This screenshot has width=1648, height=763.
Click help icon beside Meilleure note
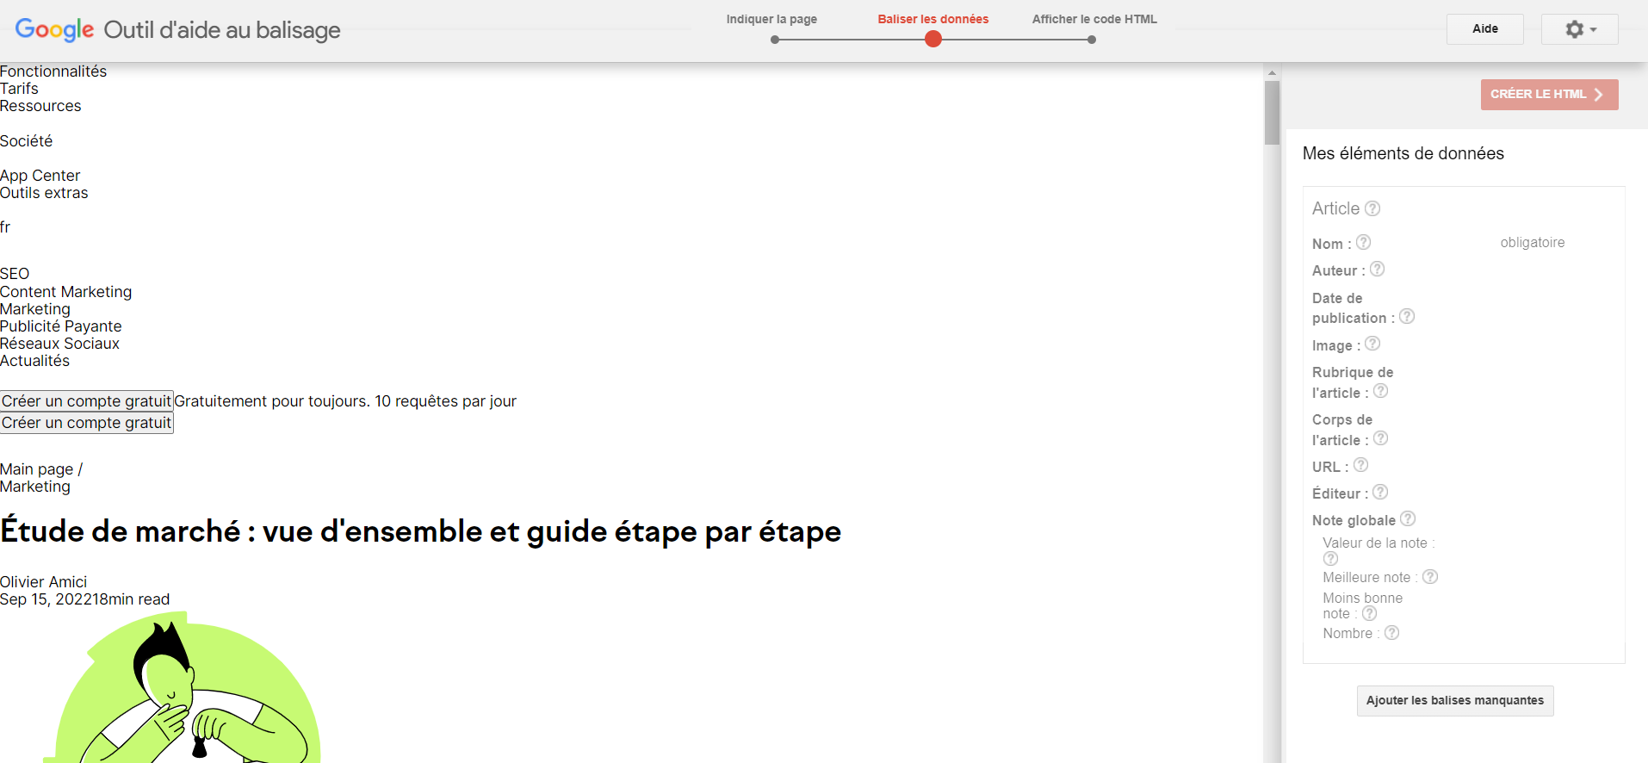tap(1429, 577)
